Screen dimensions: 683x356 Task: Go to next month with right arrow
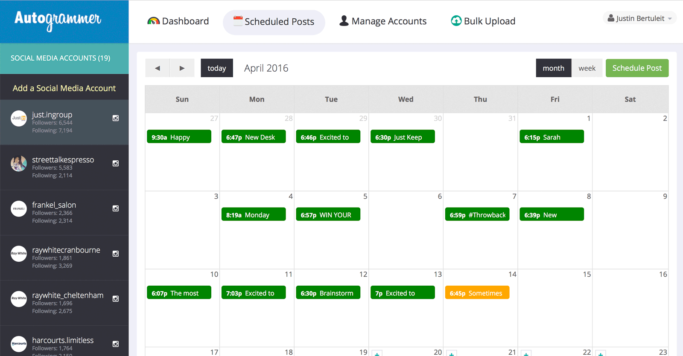(182, 68)
